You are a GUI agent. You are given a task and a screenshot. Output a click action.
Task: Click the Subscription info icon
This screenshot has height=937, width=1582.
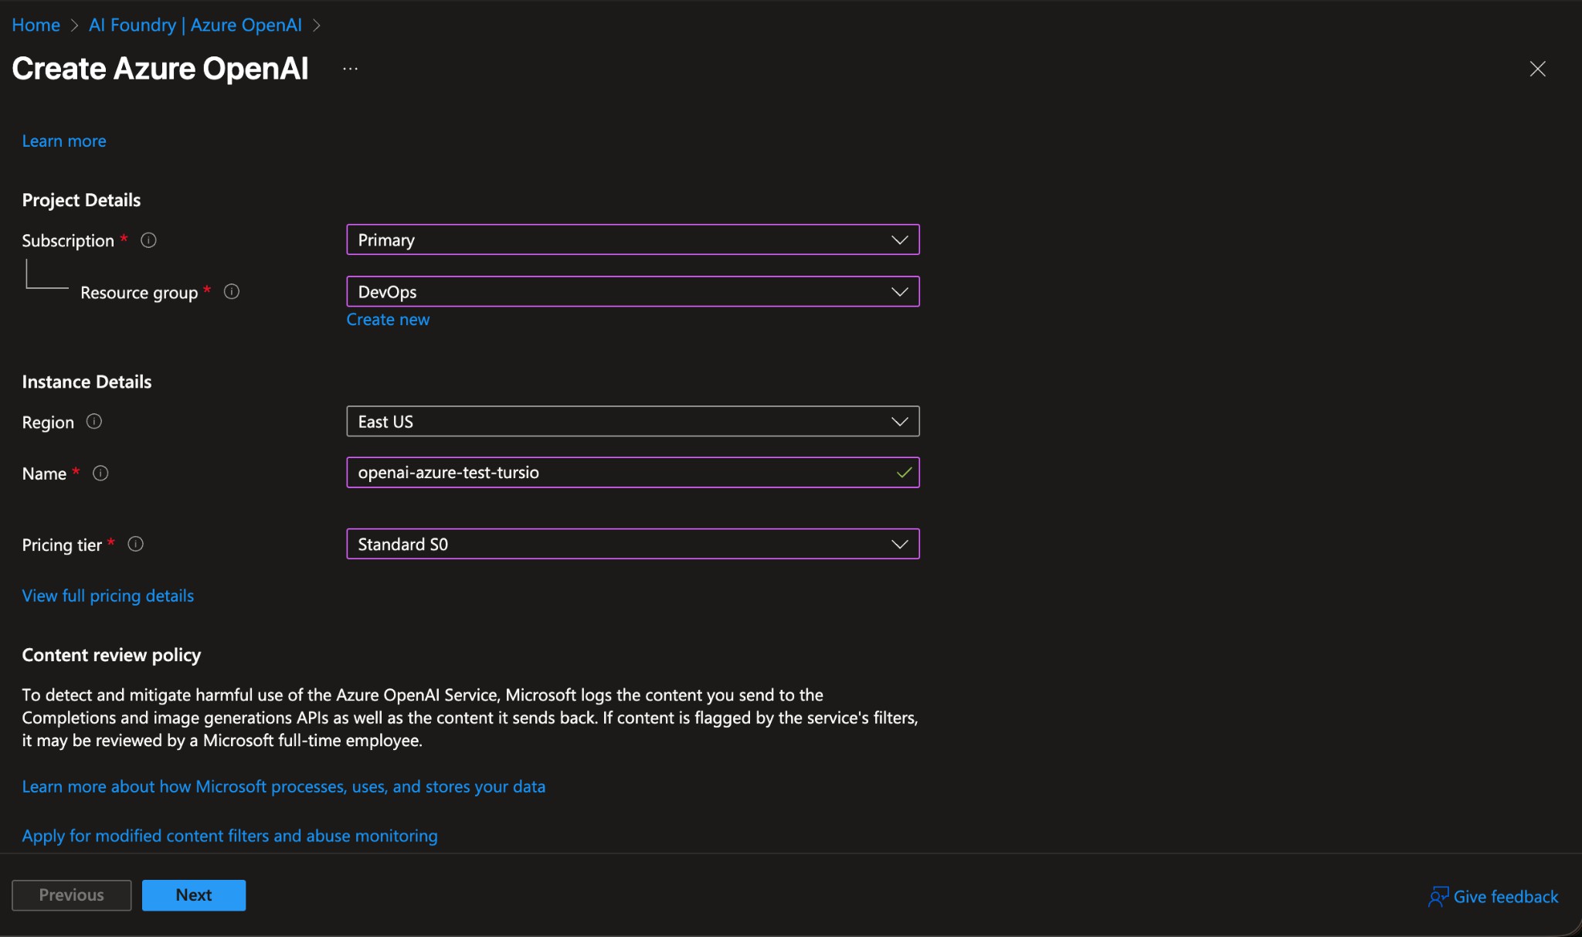point(148,240)
